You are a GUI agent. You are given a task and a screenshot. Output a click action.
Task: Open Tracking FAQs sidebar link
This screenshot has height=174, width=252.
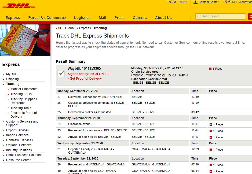point(21,94)
